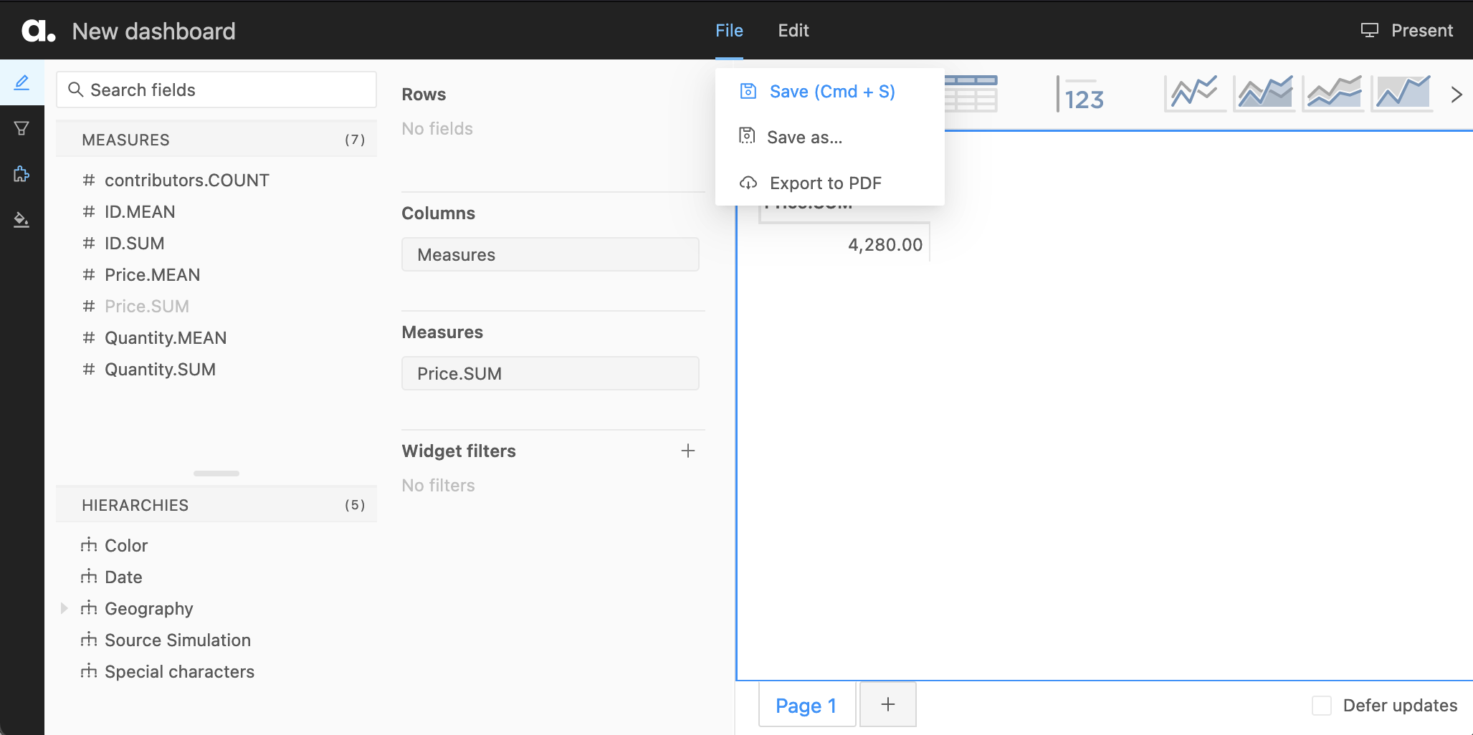The height and width of the screenshot is (735, 1473).
Task: Click the Present button
Action: 1406,30
